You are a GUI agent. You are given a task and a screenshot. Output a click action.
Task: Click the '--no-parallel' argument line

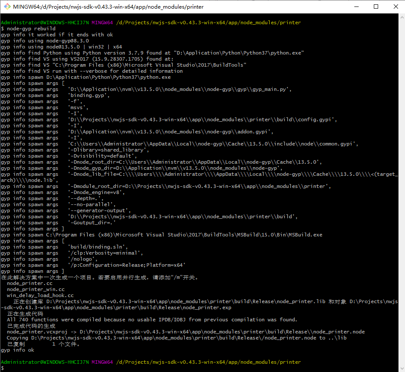pyautogui.click(x=58, y=204)
